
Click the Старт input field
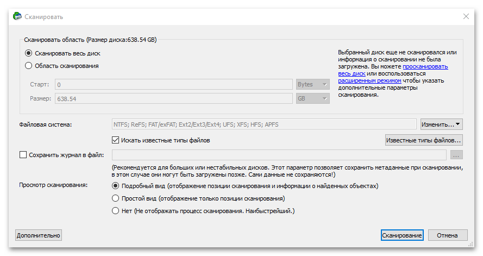174,84
